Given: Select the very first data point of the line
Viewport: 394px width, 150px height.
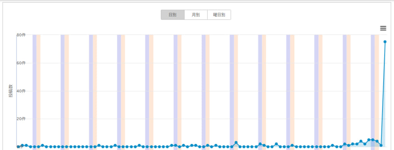Looking at the screenshot, I should (x=18, y=147).
